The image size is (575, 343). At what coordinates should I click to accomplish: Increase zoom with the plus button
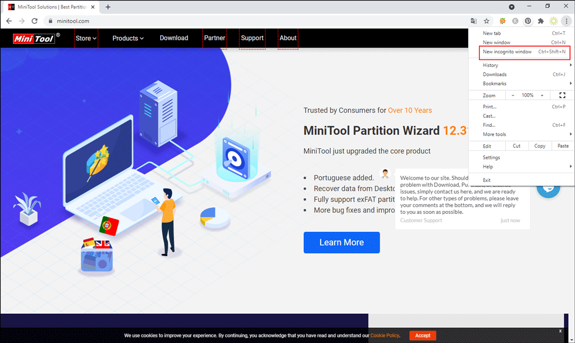tap(542, 95)
